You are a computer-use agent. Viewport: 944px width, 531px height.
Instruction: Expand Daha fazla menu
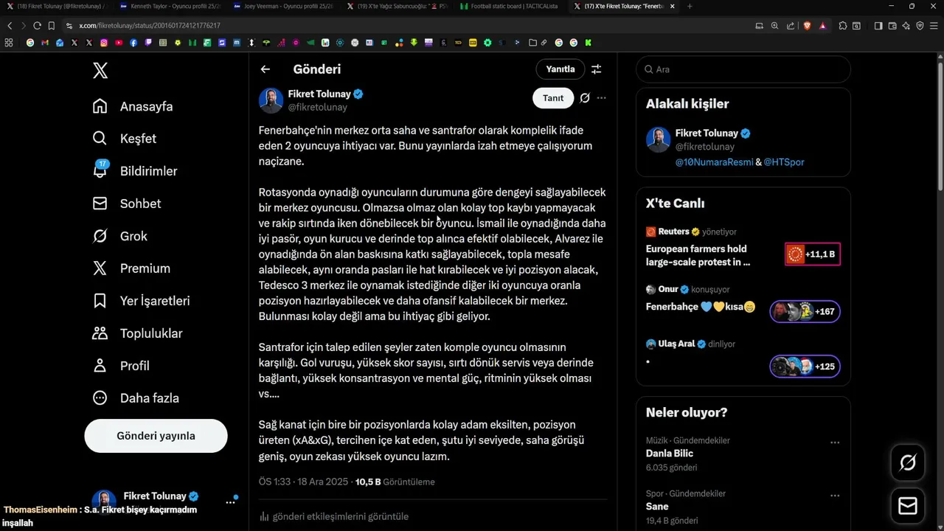136,398
